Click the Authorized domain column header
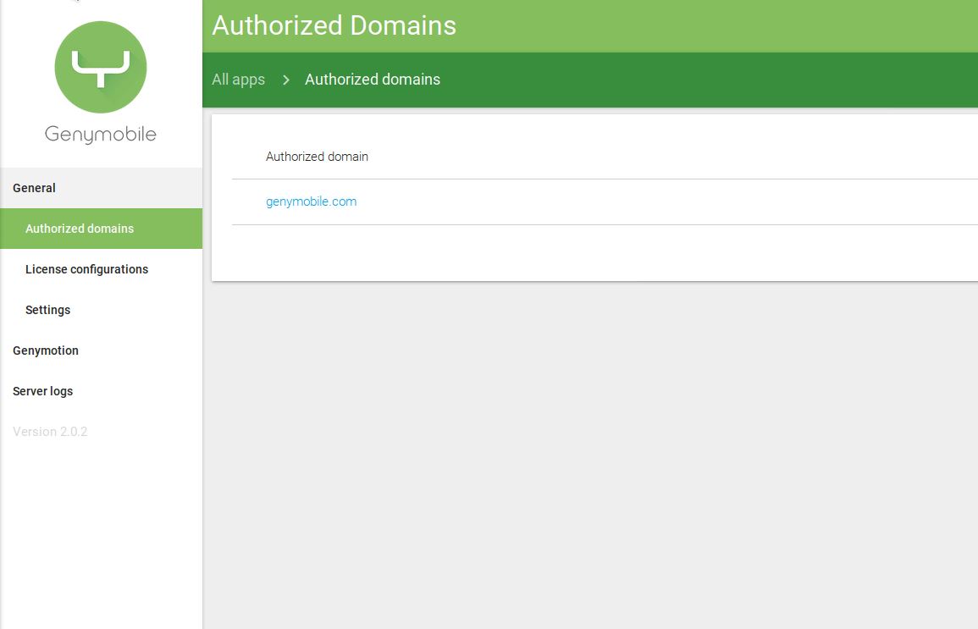 pyautogui.click(x=317, y=157)
